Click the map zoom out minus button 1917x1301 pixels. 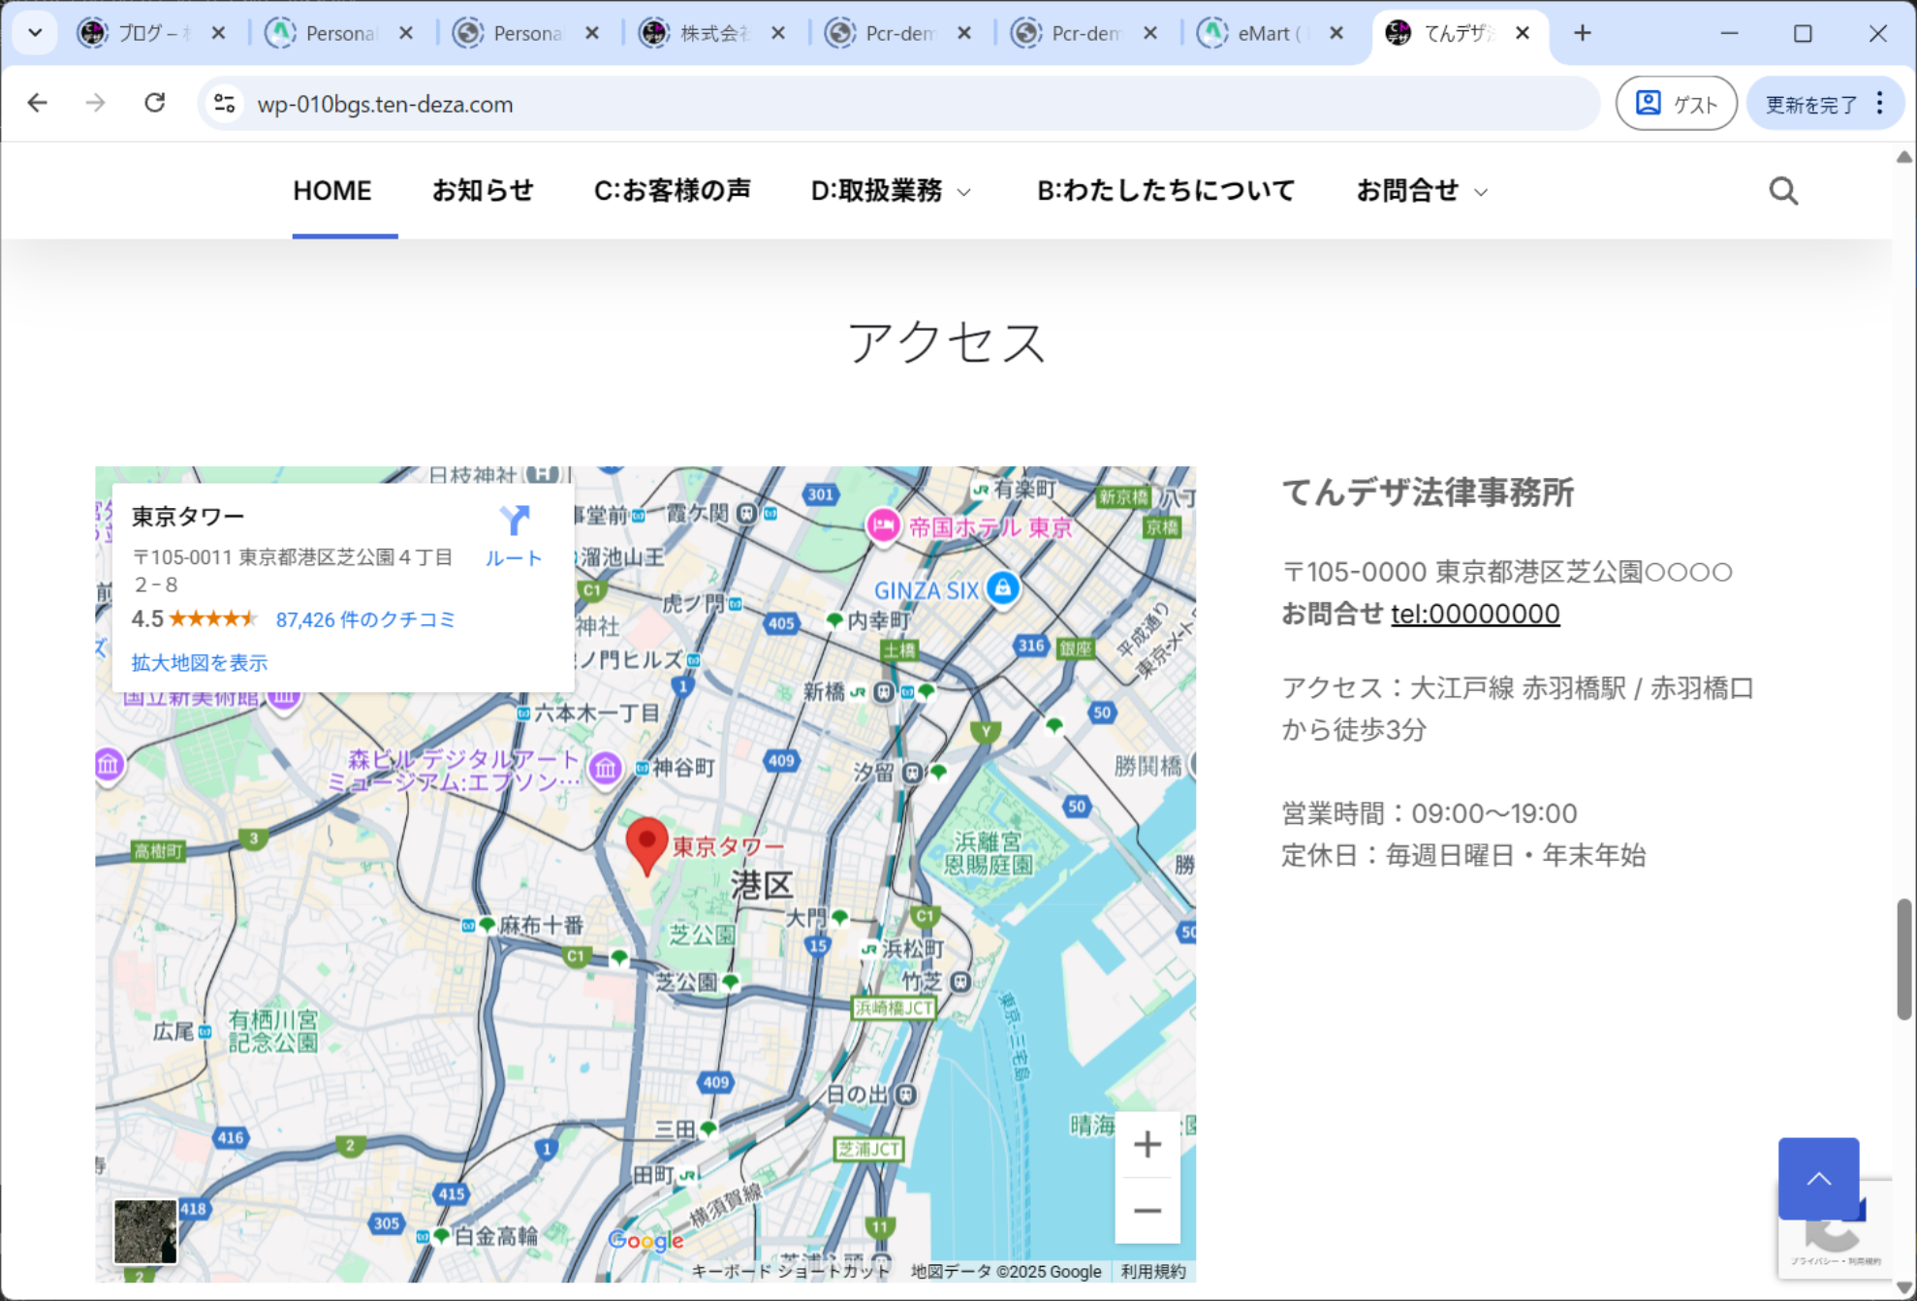(x=1147, y=1211)
